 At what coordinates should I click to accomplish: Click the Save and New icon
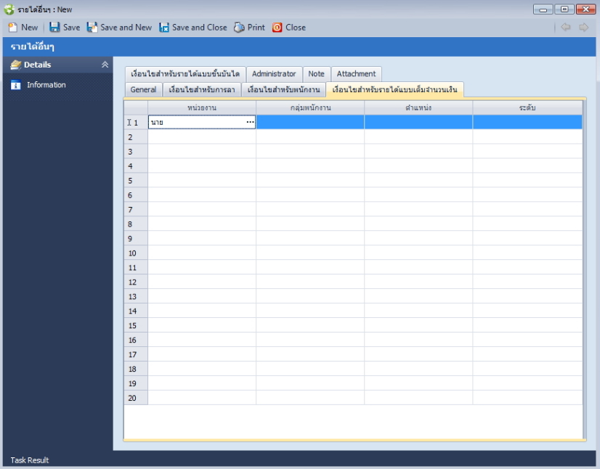pos(92,27)
